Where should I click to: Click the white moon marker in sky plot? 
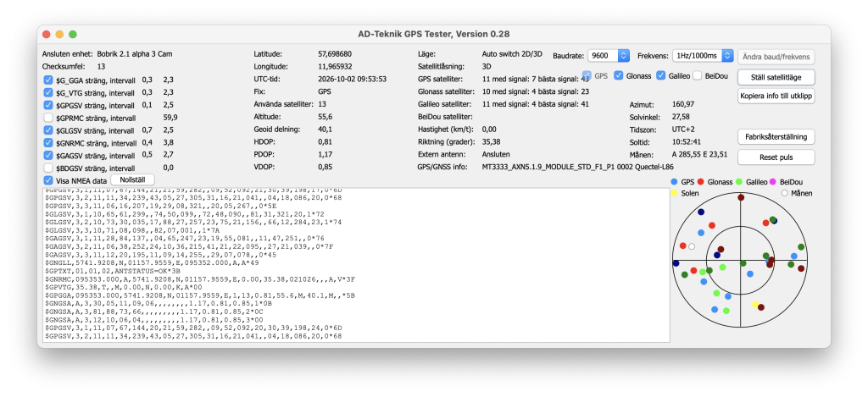(x=692, y=246)
